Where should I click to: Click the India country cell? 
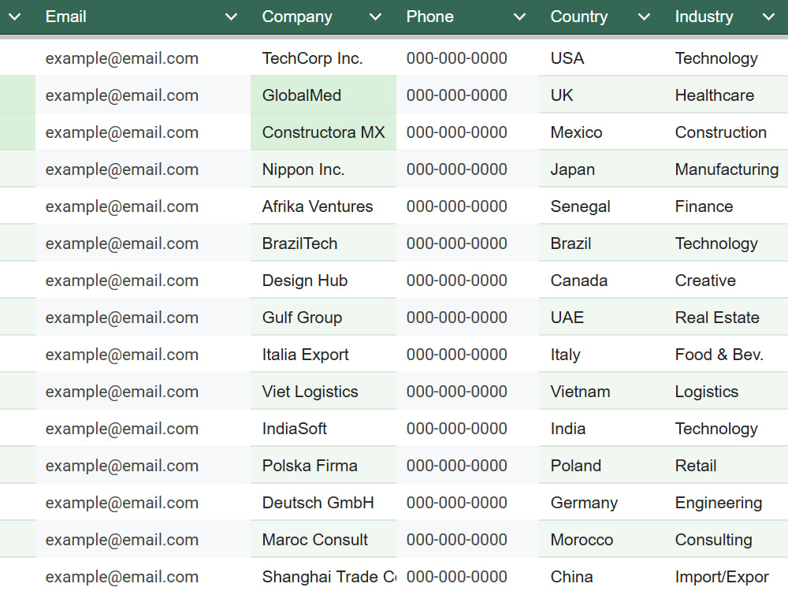coord(601,429)
